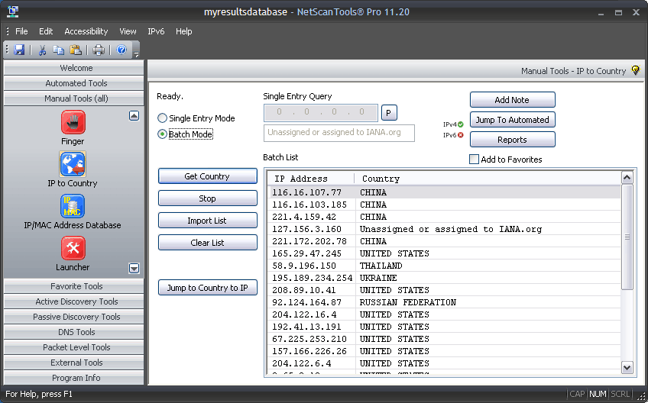Screen dimensions: 648x403
Task: Open Help via the question mark icon
Action: pyautogui.click(x=121, y=50)
